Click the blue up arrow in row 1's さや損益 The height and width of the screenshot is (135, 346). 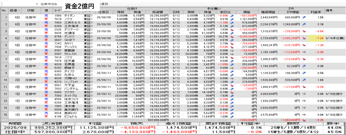pyautogui.click(x=304, y=17)
